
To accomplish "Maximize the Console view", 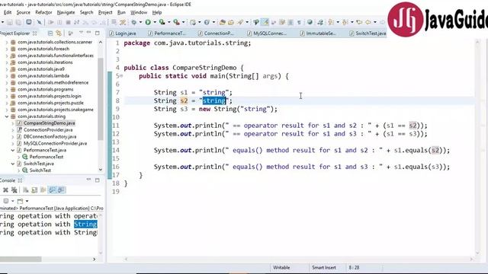I will click(x=98, y=180).
